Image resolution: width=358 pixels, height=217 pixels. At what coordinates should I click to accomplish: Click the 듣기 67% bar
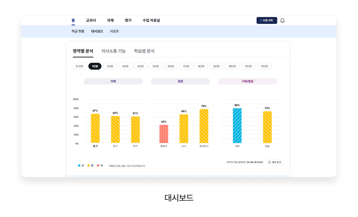point(95,128)
